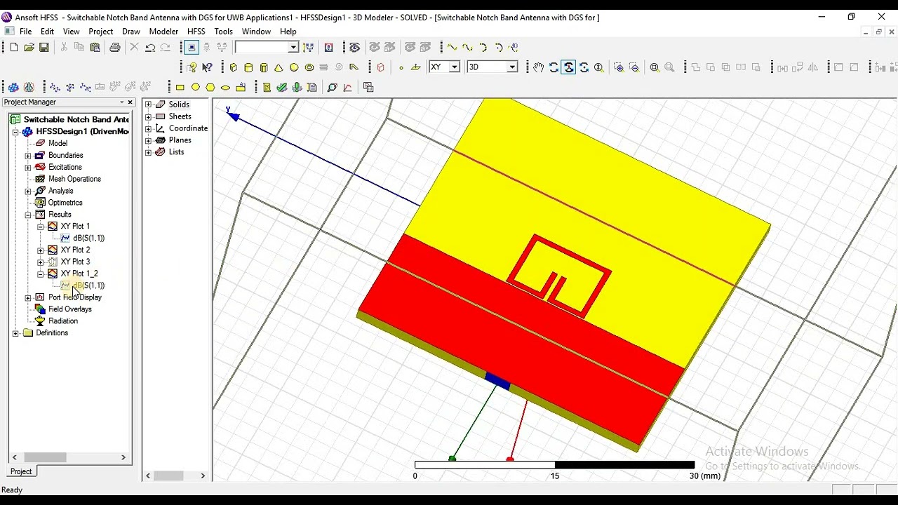Select XY Plot 3 tree item
This screenshot has height=505, width=898.
(x=75, y=262)
